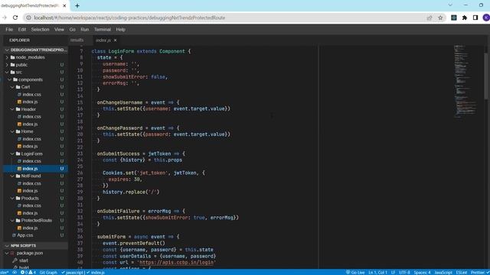
Task: Bookmark this page with the star icon
Action: pos(440,18)
